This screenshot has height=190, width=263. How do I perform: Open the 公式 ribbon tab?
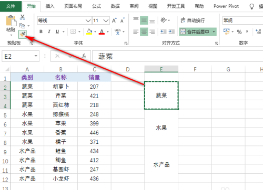pos(96,6)
